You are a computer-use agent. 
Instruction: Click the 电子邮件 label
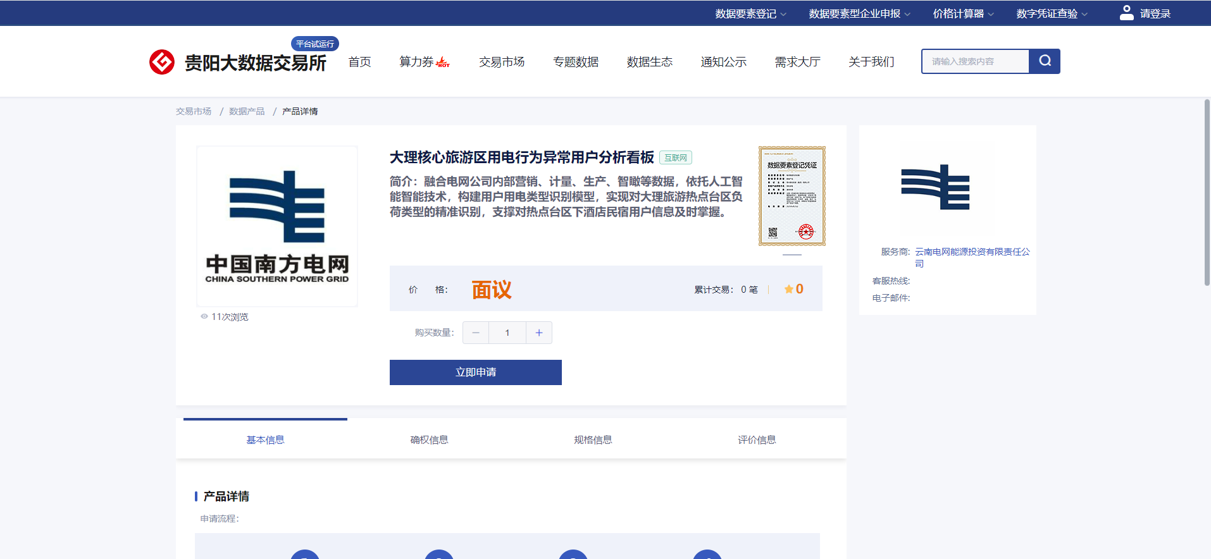[x=891, y=298]
